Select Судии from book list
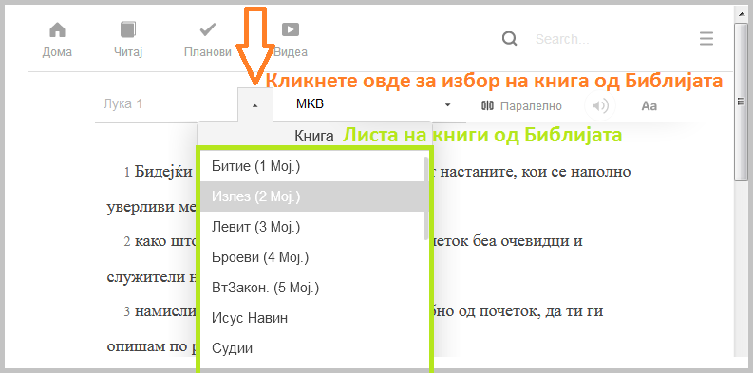Image resolution: width=753 pixels, height=373 pixels. point(311,348)
